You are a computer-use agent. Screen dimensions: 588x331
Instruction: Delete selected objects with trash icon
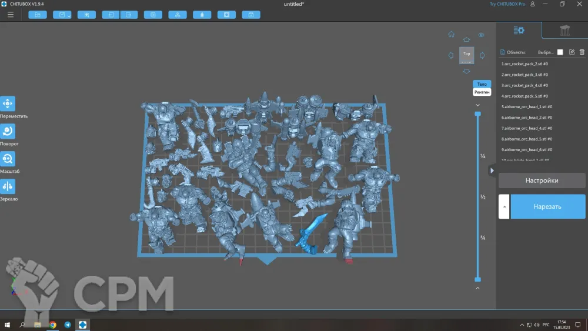pos(582,52)
